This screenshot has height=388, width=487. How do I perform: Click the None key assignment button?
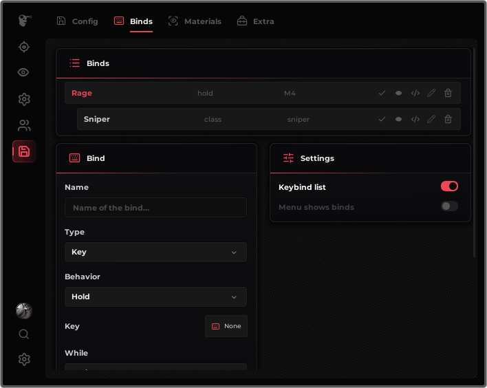(226, 326)
